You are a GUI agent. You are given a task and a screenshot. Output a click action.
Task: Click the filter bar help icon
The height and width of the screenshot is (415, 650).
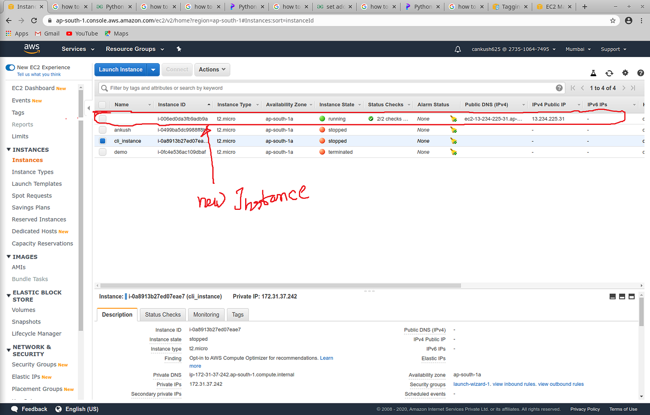559,88
